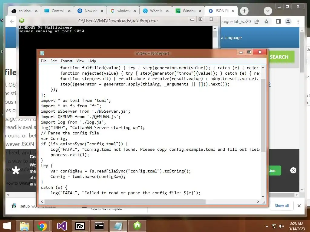Open the Notepad View menu
Screen dimensions: 310x232
(x=80, y=61)
